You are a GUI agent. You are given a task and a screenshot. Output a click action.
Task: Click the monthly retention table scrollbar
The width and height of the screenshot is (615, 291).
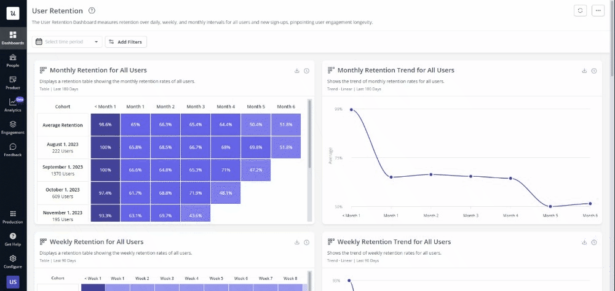[309, 135]
